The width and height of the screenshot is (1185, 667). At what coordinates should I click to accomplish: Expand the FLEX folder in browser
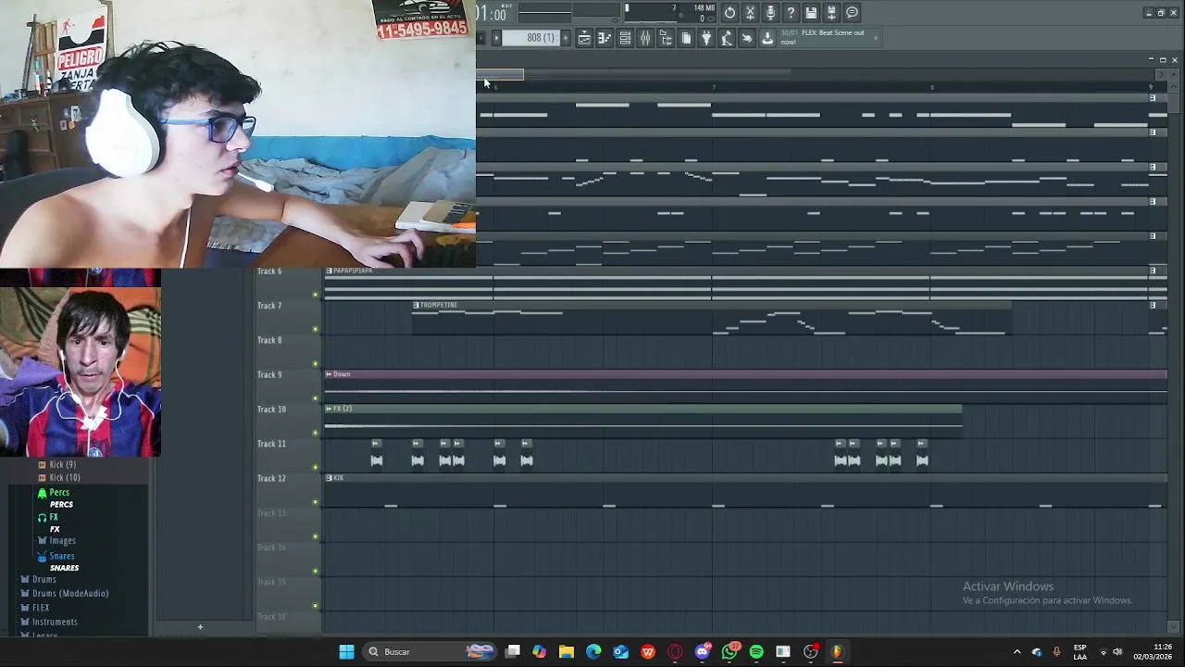pyautogui.click(x=41, y=608)
